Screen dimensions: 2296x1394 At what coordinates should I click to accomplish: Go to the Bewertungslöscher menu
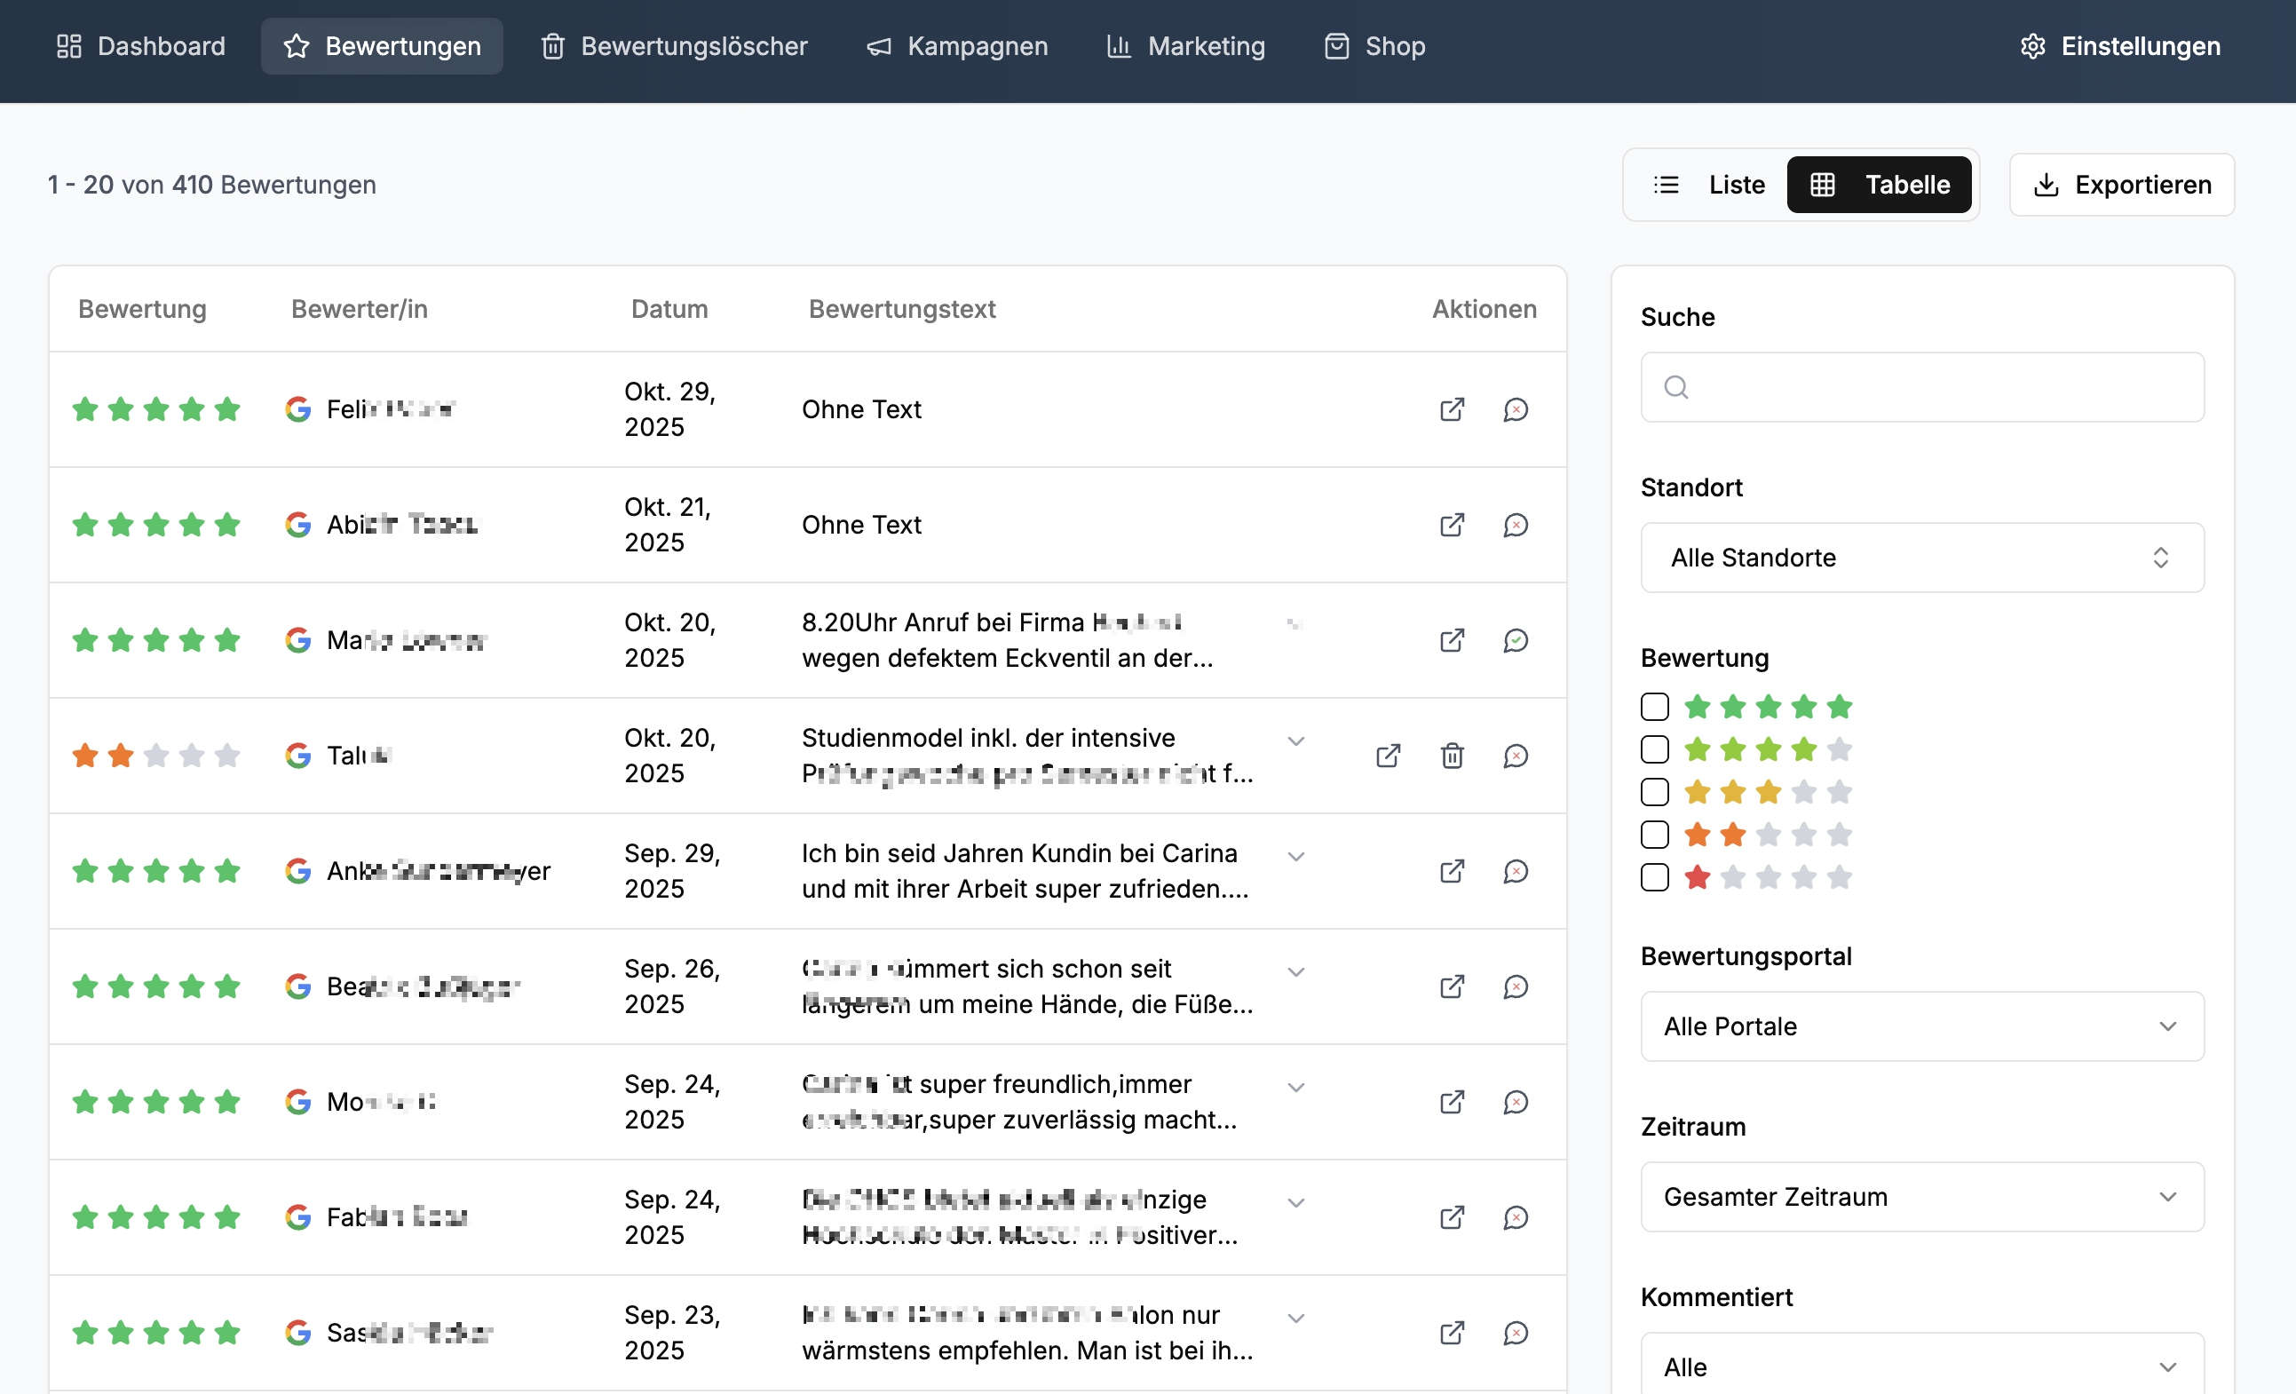point(674,45)
